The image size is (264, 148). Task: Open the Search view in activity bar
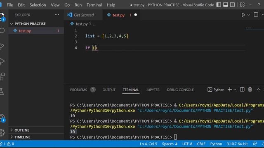tap(2, 30)
